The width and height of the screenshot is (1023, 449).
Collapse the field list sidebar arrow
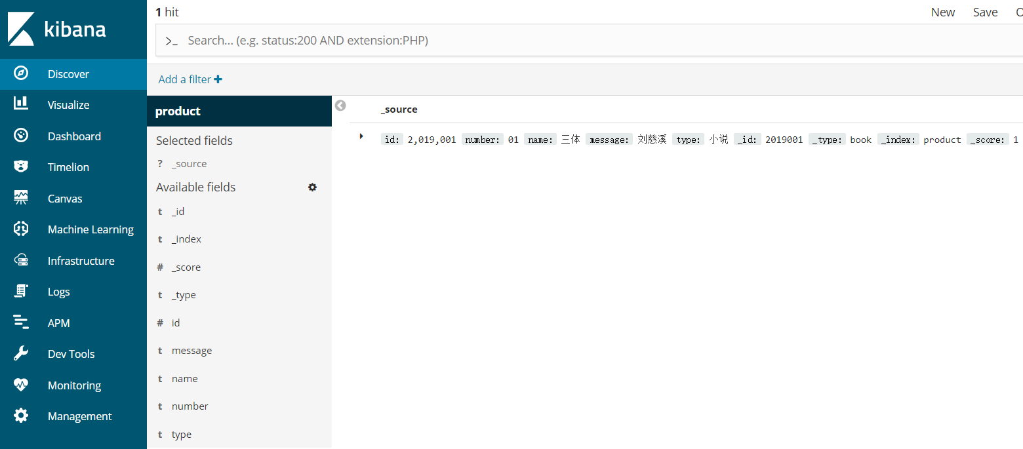pyautogui.click(x=340, y=106)
